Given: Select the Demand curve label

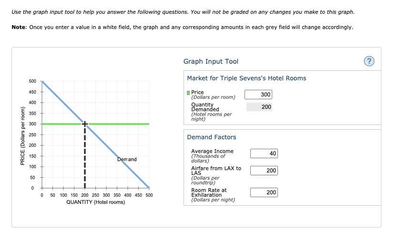Looking at the screenshot, I should pos(127,159).
